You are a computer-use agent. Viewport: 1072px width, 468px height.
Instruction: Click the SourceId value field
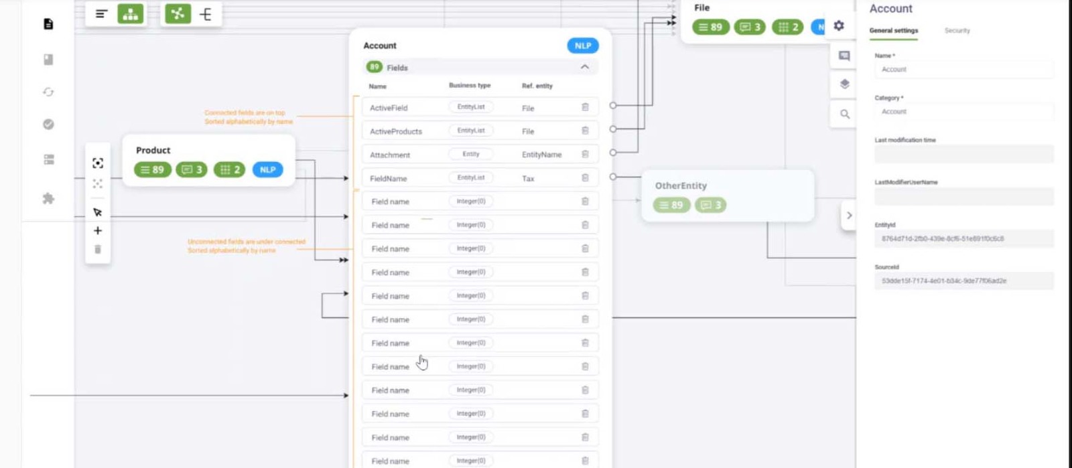(964, 281)
